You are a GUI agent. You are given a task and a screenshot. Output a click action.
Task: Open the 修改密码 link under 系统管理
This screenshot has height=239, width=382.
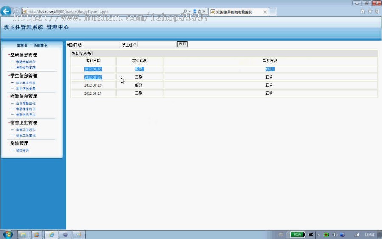coord(22,150)
